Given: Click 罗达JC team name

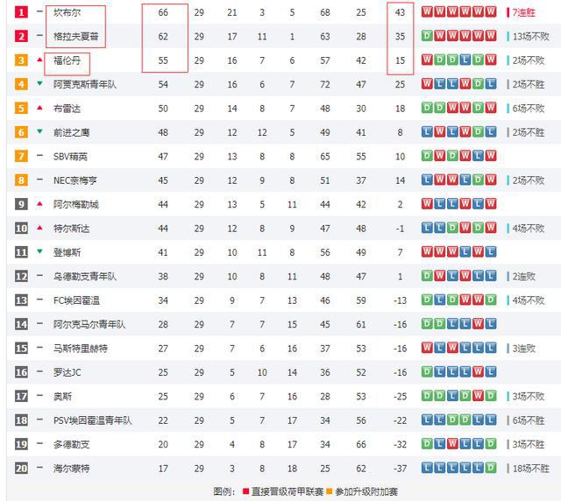Looking at the screenshot, I should tap(67, 372).
